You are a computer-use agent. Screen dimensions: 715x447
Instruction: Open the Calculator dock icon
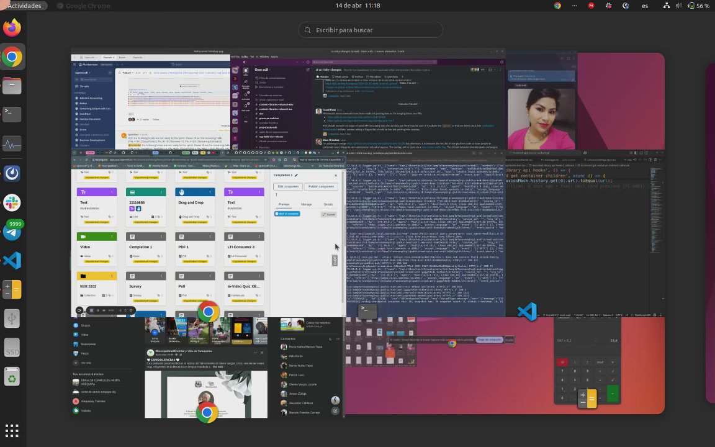pos(12,290)
